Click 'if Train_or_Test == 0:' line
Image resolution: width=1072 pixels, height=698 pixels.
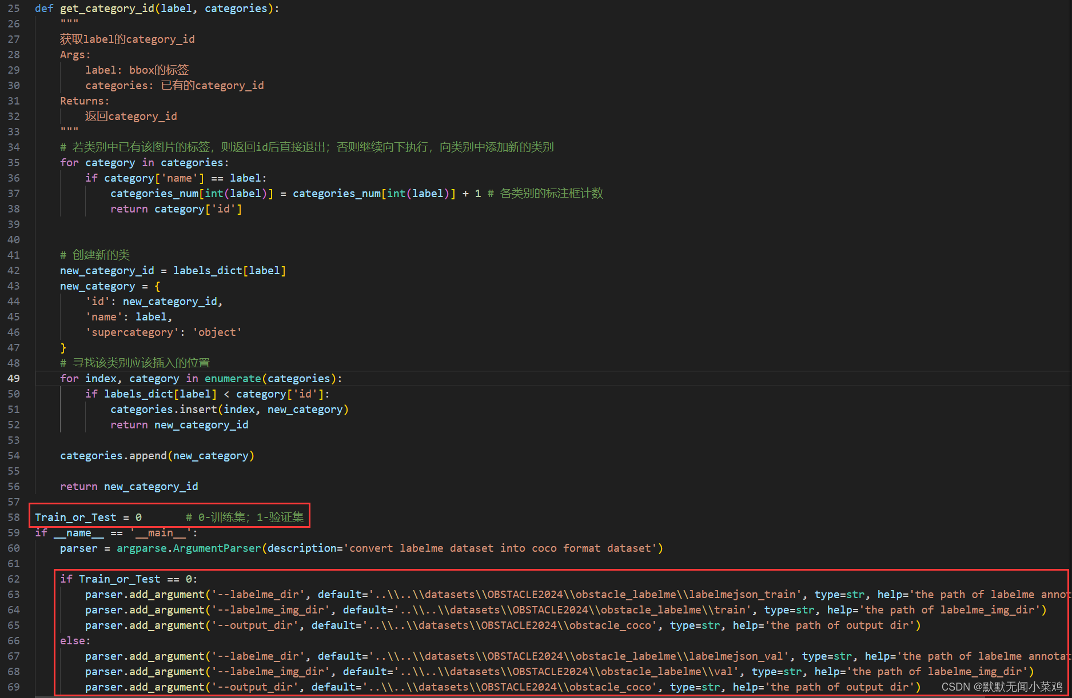(129, 579)
